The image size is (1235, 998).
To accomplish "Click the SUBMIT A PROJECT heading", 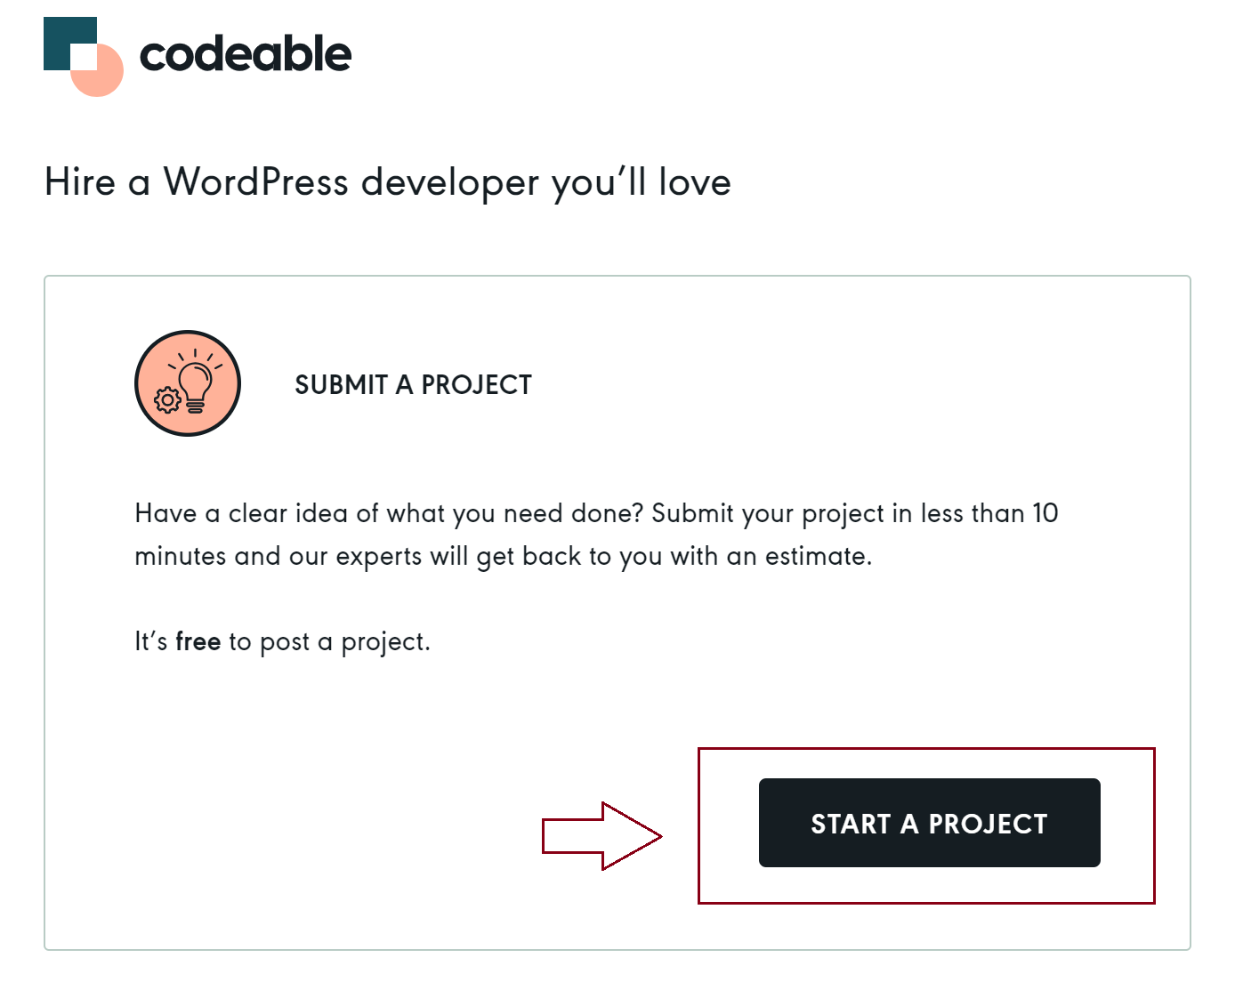I will (413, 385).
